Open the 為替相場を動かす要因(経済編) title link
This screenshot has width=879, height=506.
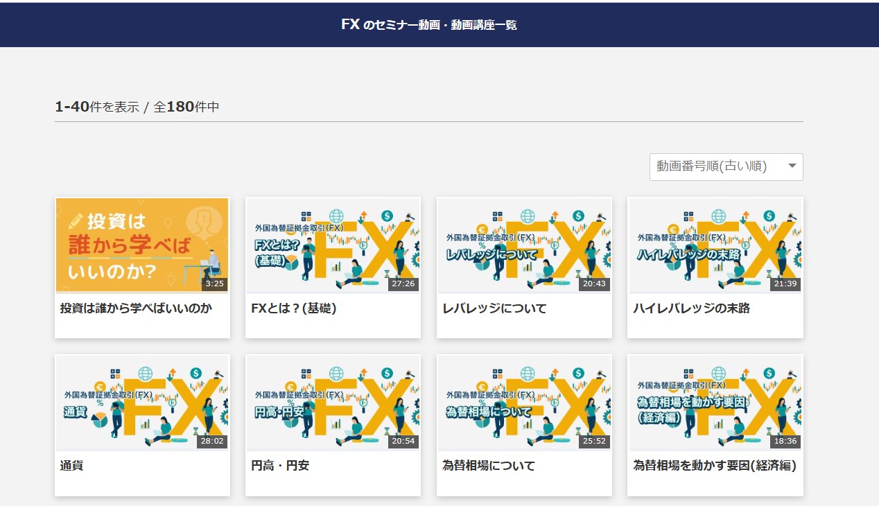coord(714,466)
